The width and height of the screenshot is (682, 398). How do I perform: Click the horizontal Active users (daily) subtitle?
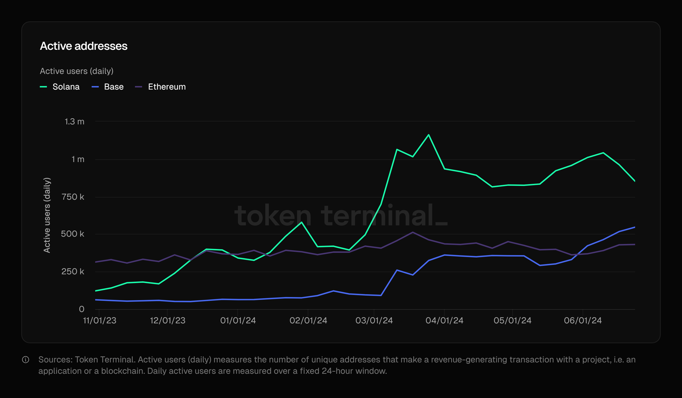[x=76, y=71]
